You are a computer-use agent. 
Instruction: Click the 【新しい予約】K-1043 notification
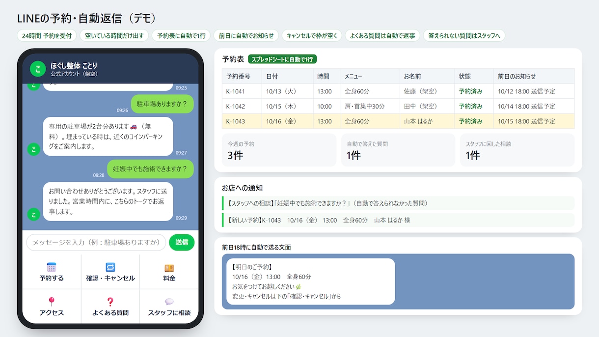398,220
